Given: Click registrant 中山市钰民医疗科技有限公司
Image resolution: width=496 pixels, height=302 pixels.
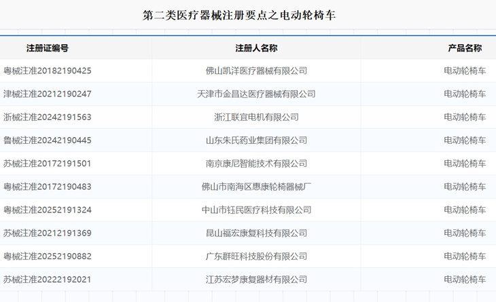Looking at the screenshot, I should tap(256, 210).
